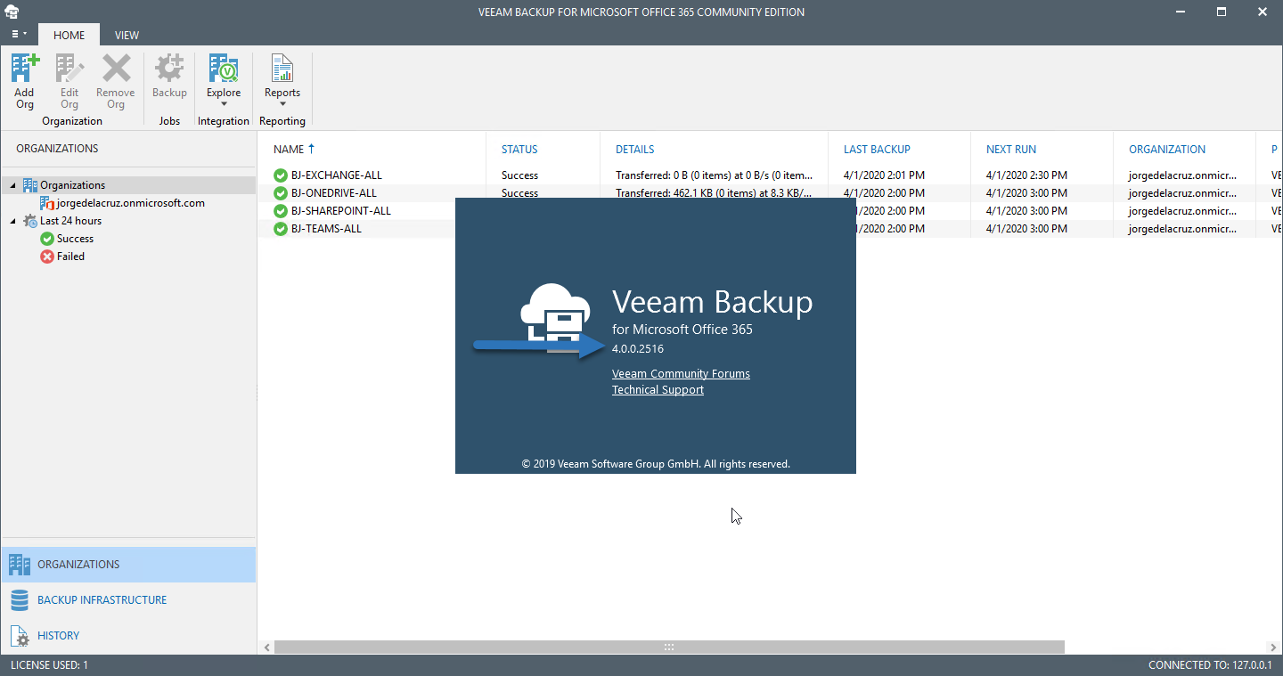Click the "Transferred: 0 B" details cell
1283x676 pixels.
click(x=714, y=175)
